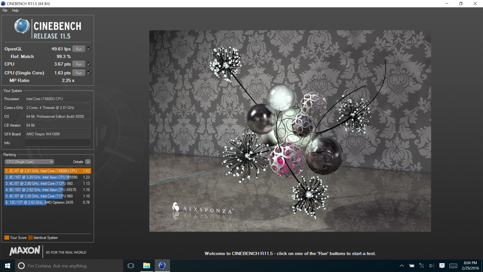Toggle the CPU Single Core checkbox
The width and height of the screenshot is (483, 272).
coord(89,73)
